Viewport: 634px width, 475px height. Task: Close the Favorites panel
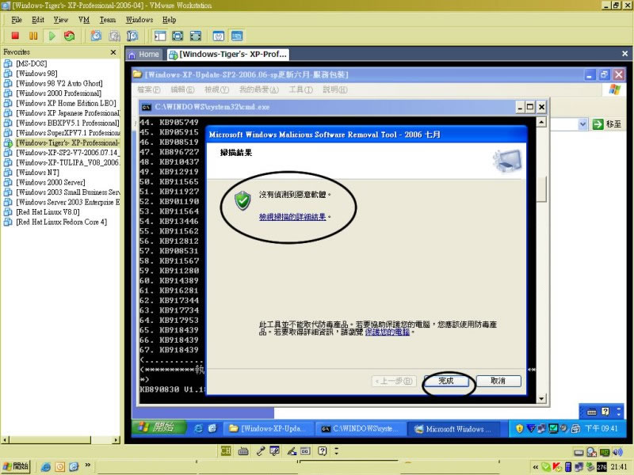113,52
